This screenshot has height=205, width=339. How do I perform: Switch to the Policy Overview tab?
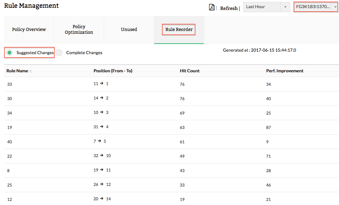click(29, 29)
